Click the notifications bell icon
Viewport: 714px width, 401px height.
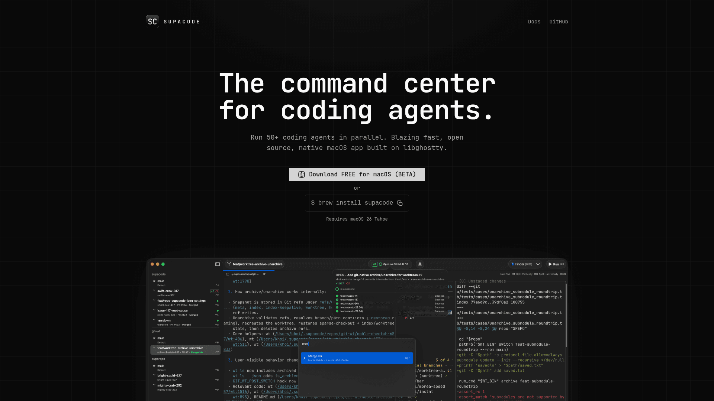tap(420, 264)
